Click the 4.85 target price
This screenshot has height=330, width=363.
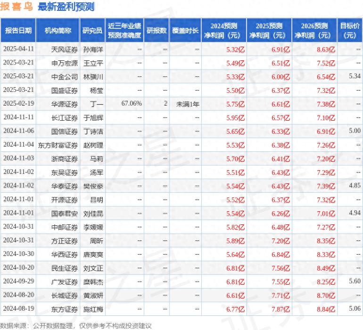[x=355, y=185]
